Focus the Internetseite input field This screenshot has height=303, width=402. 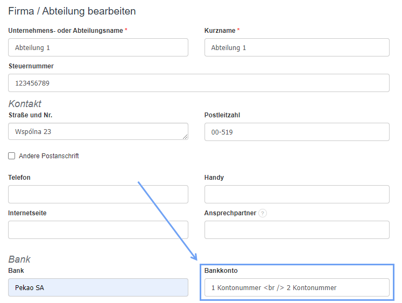tap(98, 230)
